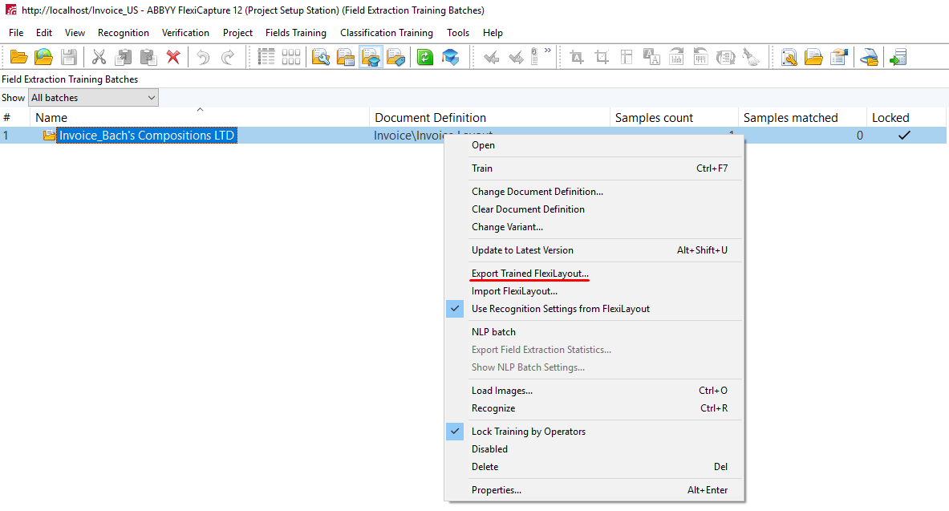Open the Tools menu
Viewport: 949px width, 511px height.
pyautogui.click(x=458, y=33)
